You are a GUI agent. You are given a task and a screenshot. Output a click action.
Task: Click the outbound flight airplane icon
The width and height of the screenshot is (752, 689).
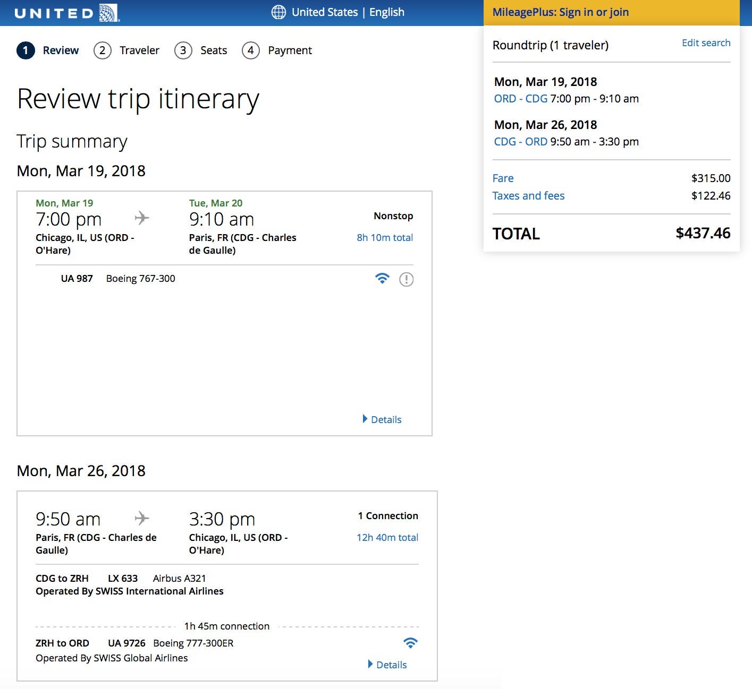tap(142, 218)
